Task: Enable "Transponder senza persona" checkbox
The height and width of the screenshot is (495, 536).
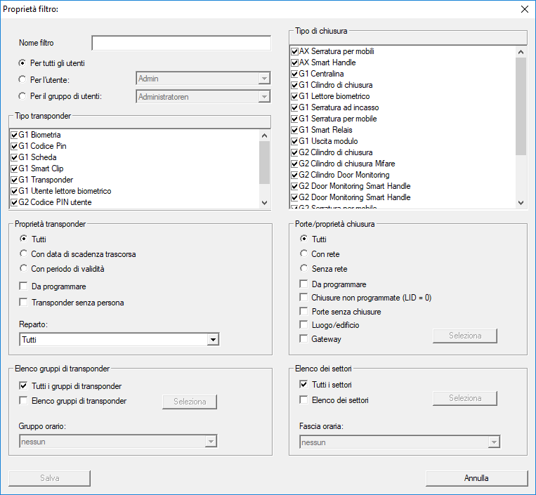Action: click(x=24, y=303)
